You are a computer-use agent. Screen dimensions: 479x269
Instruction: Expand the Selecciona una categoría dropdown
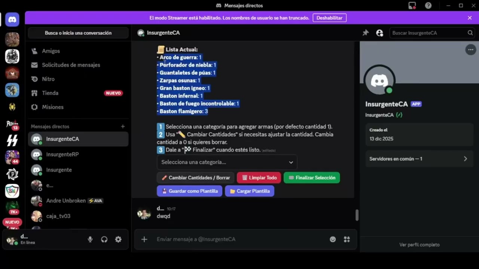227,162
